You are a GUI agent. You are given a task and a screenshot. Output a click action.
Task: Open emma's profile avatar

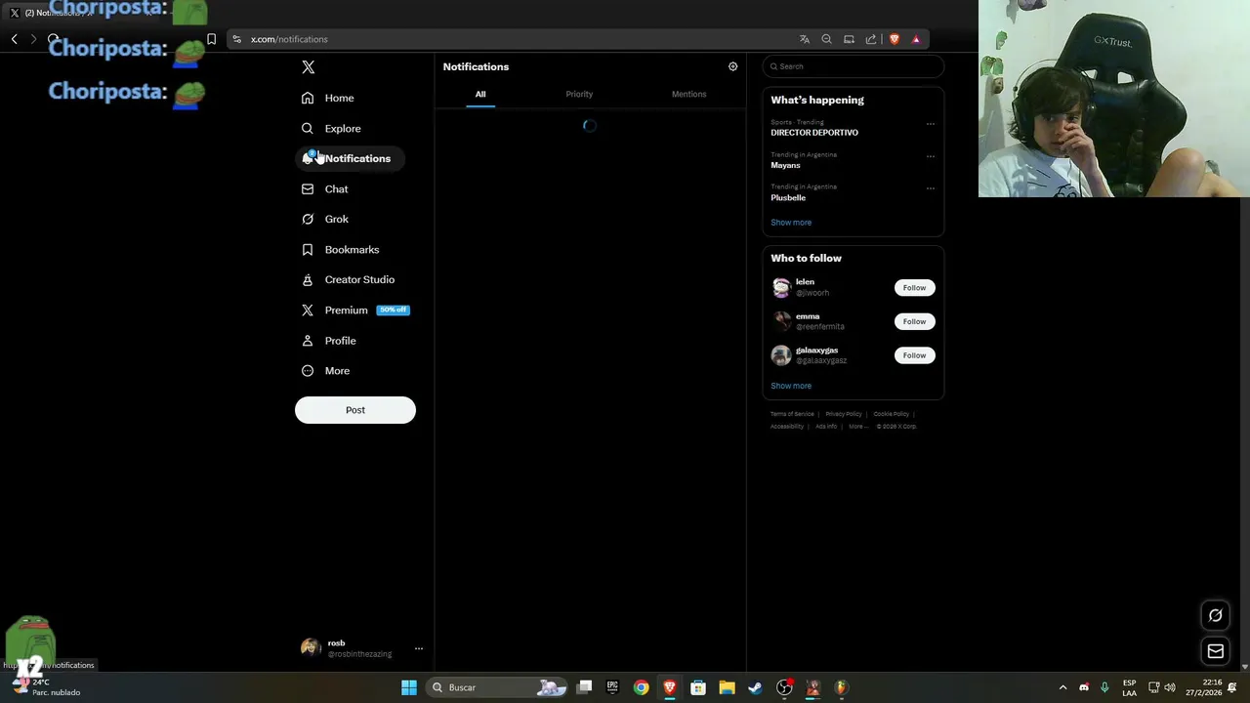pyautogui.click(x=781, y=321)
